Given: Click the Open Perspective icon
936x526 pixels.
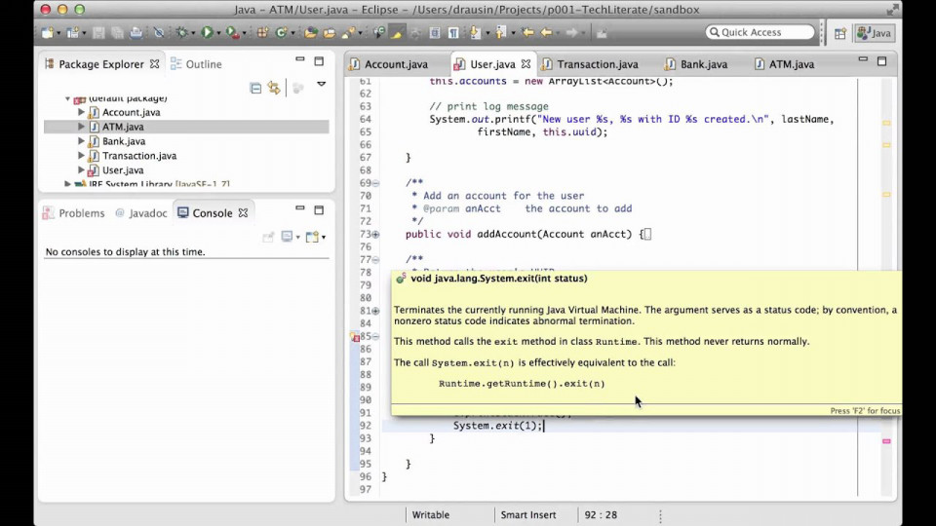Looking at the screenshot, I should pos(839,32).
